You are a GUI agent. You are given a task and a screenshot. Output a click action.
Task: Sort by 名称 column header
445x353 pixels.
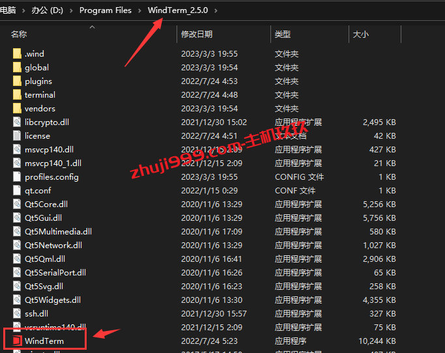click(19, 35)
